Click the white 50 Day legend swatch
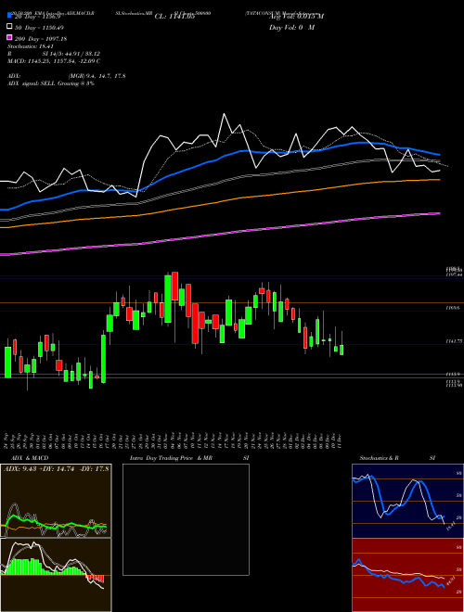464x612 pixels. coord(9,27)
